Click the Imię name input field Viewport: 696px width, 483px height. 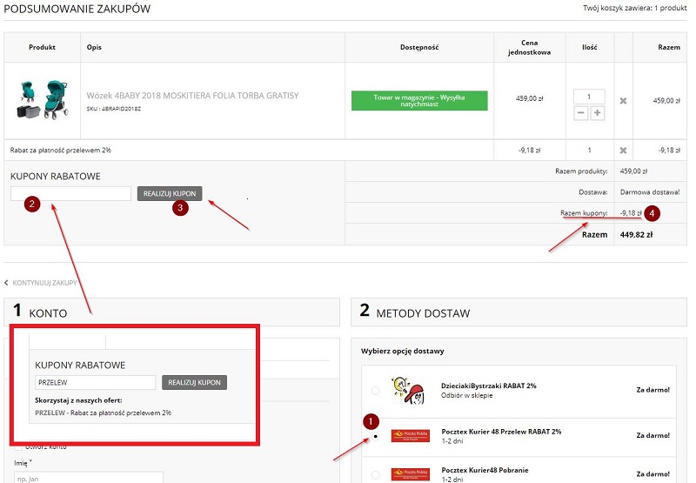click(88, 478)
